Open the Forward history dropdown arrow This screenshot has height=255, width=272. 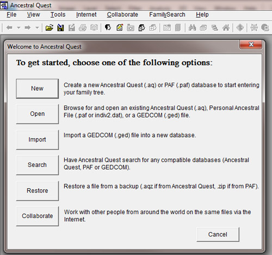click(37, 28)
